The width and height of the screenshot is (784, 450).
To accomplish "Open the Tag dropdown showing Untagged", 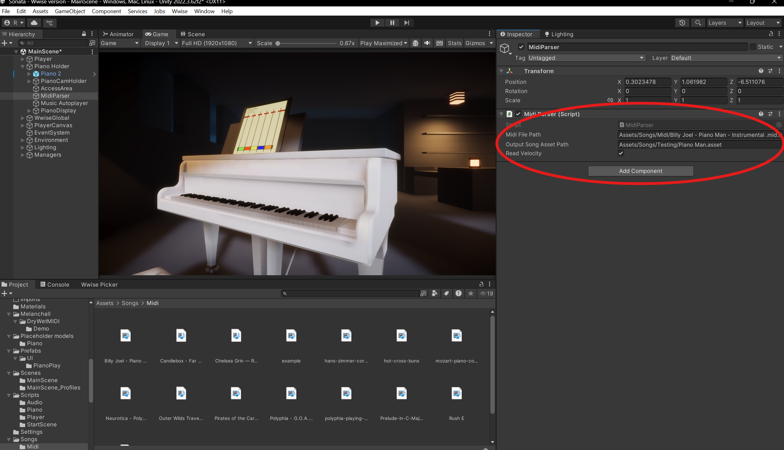I will coord(586,58).
